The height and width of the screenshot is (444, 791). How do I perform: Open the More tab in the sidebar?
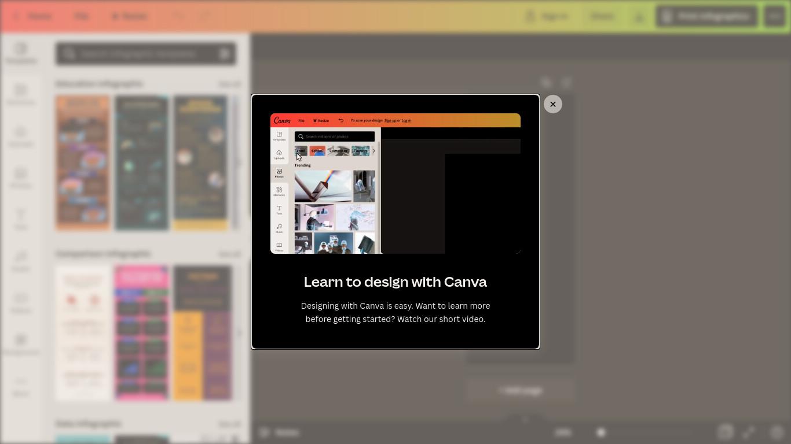click(x=21, y=386)
